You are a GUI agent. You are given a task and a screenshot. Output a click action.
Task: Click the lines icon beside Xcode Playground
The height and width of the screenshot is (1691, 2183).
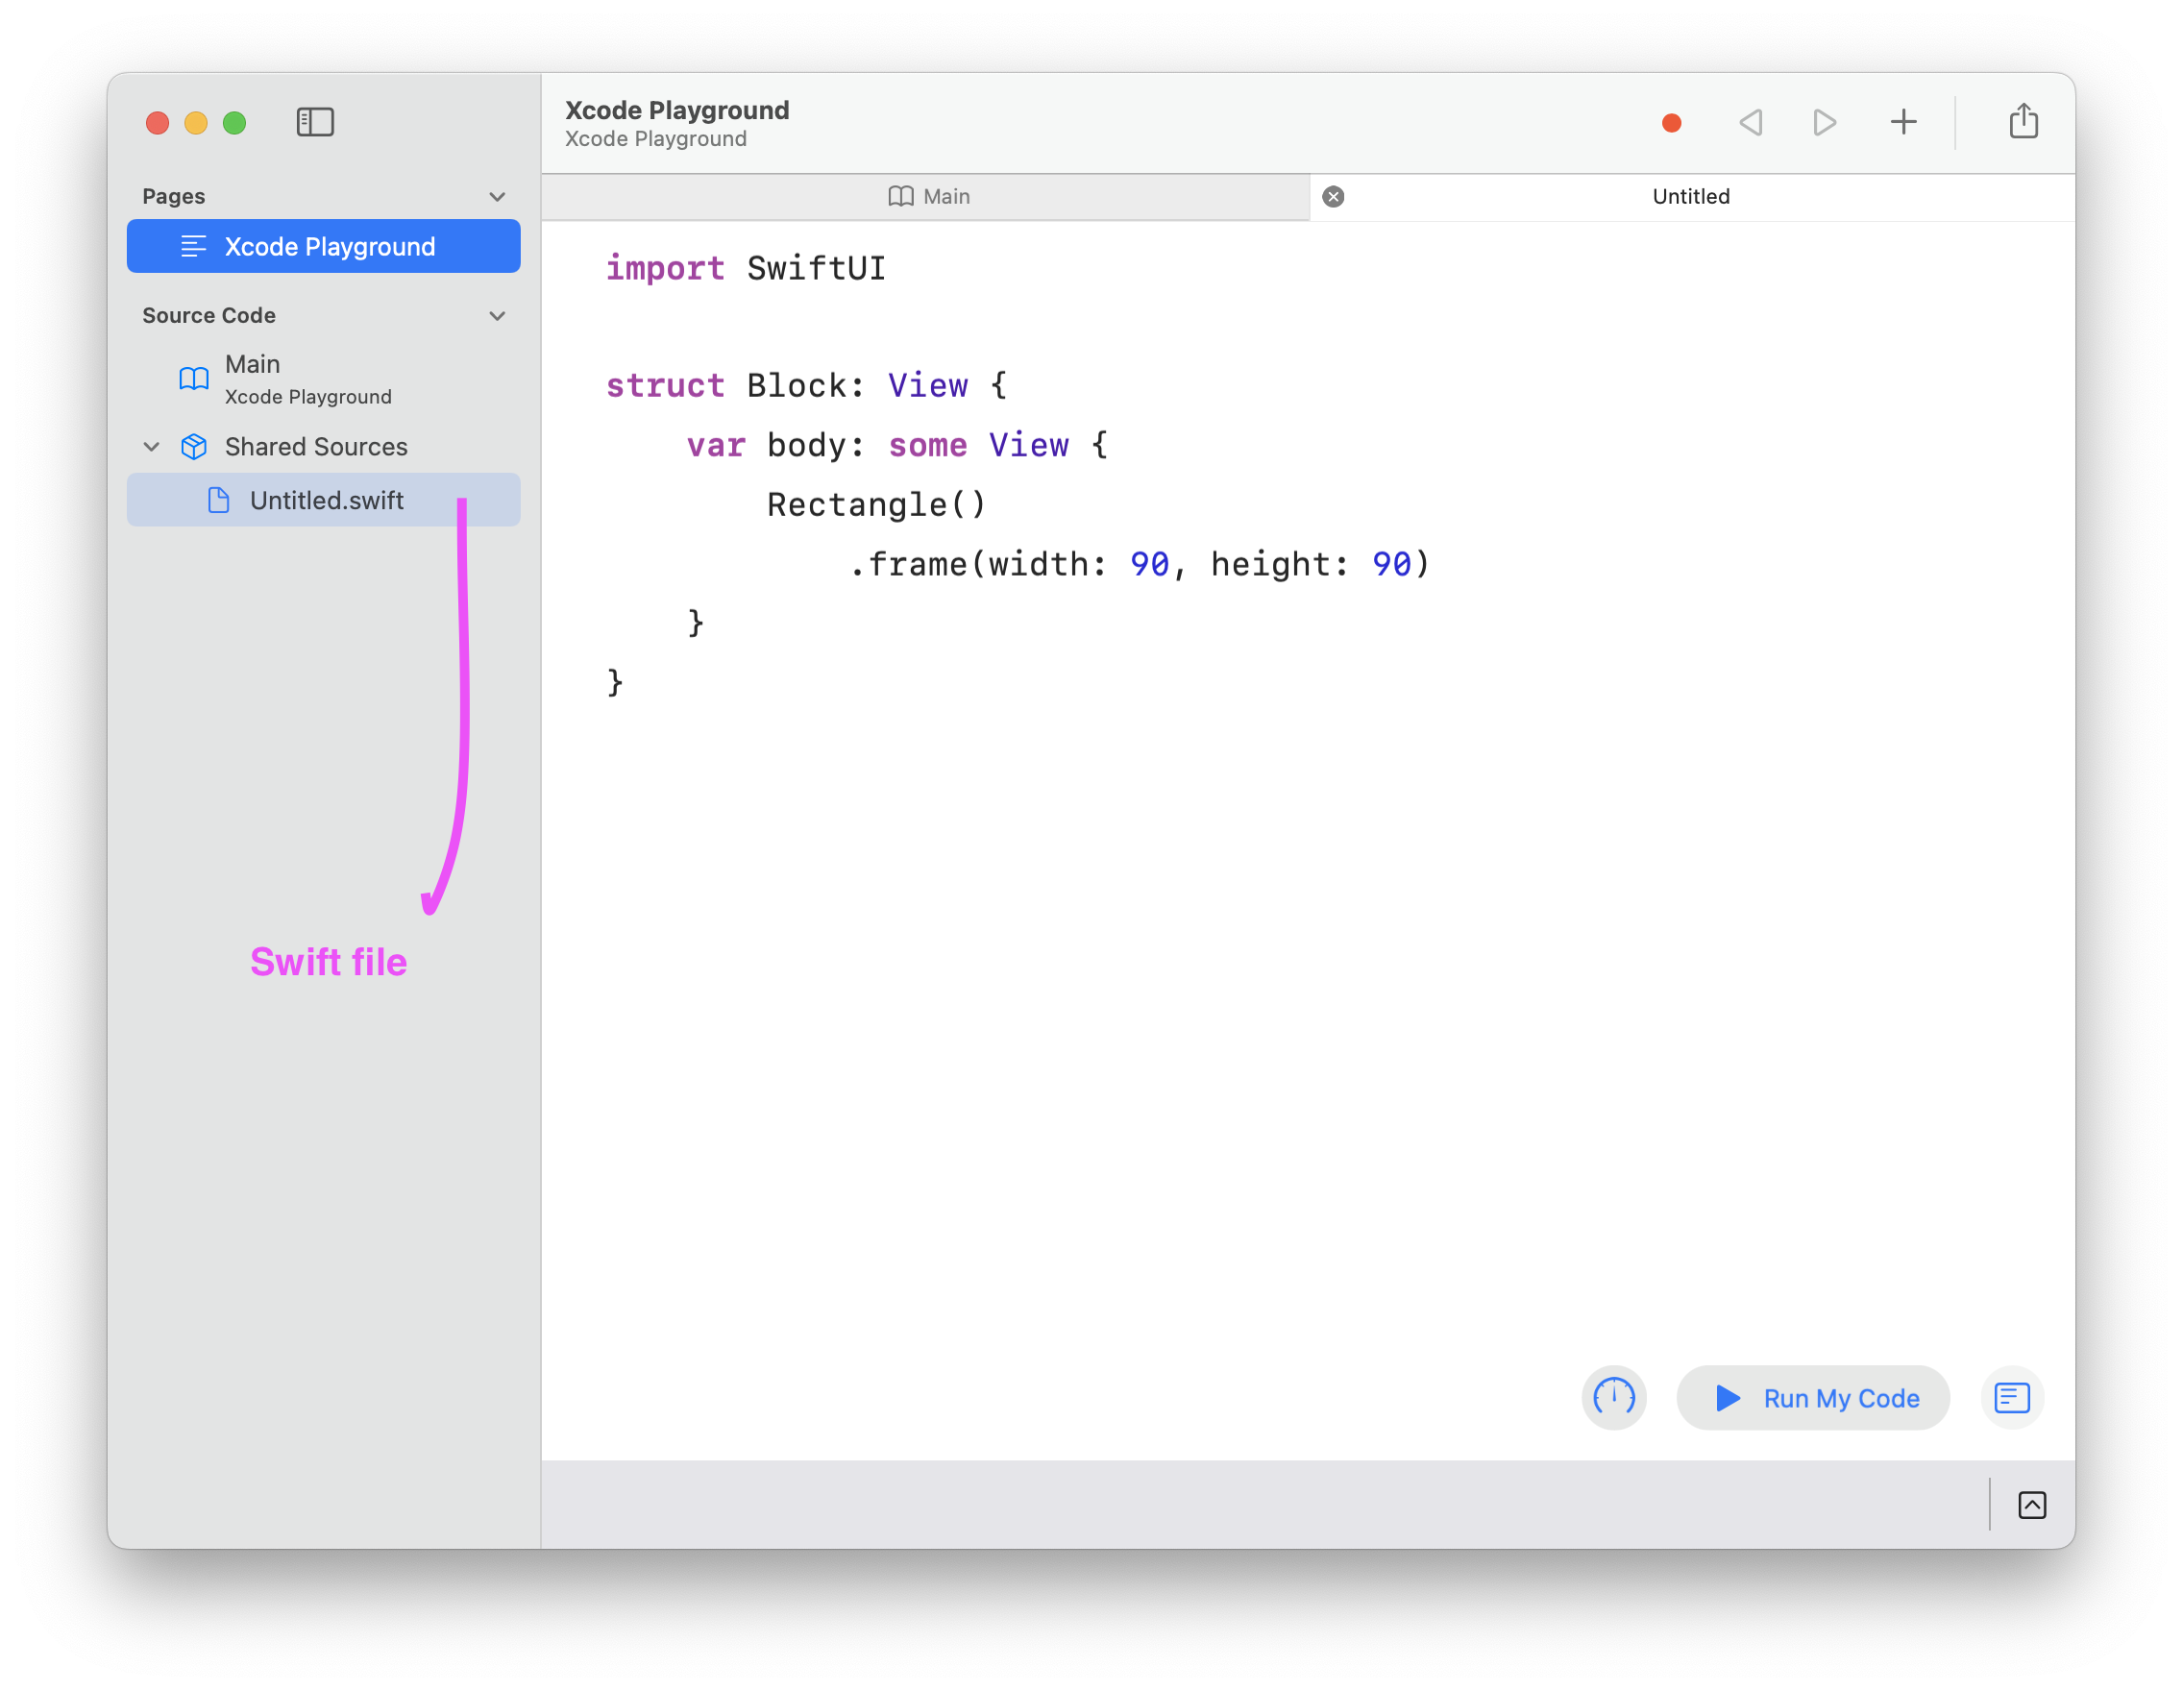click(193, 246)
